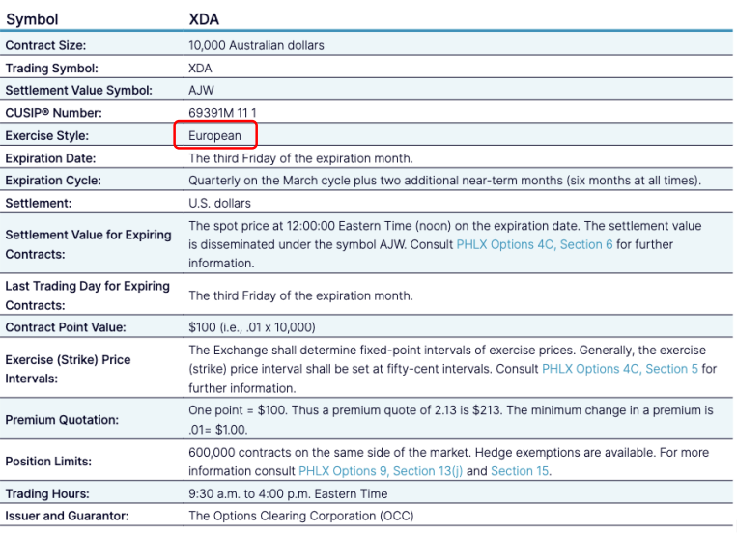The width and height of the screenshot is (737, 533).
Task: Select The Options Clearing Corporation (OCC) text
Action: 300,516
